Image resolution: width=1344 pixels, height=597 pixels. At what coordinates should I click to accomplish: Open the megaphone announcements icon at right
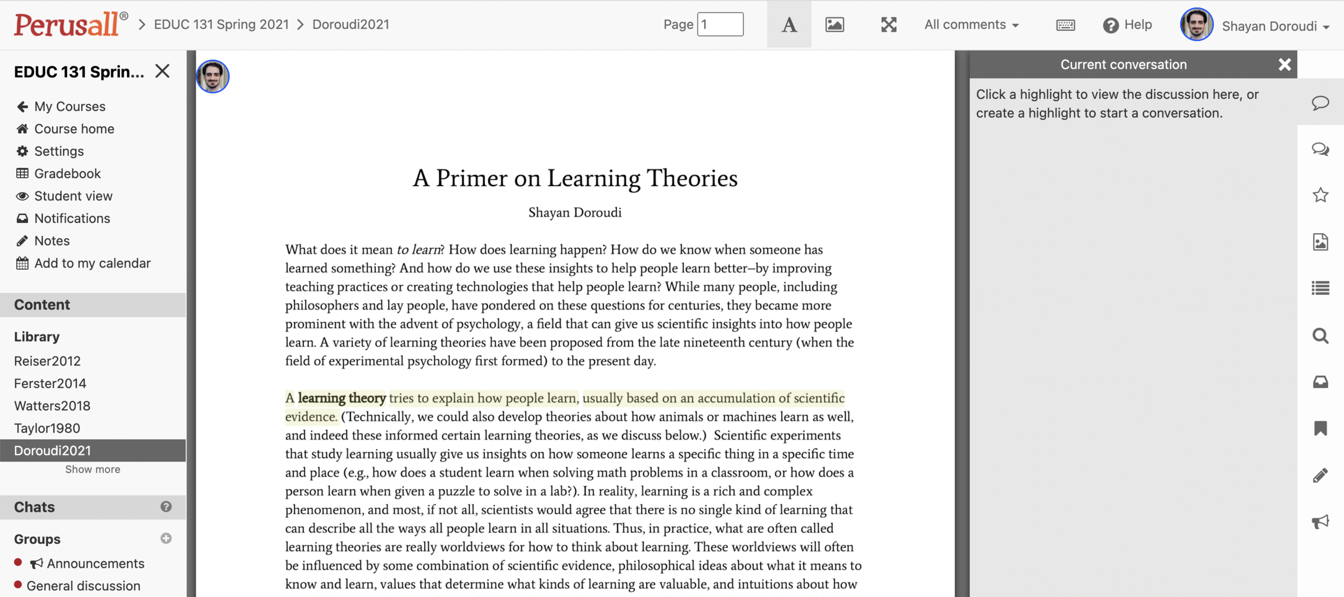point(1320,521)
